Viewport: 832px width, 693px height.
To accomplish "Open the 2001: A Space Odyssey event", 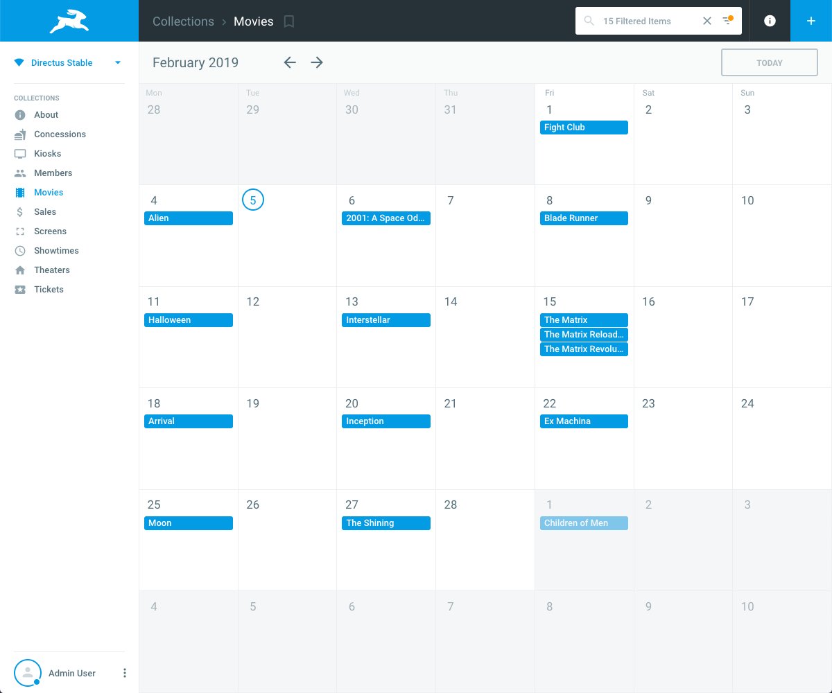I will point(386,218).
